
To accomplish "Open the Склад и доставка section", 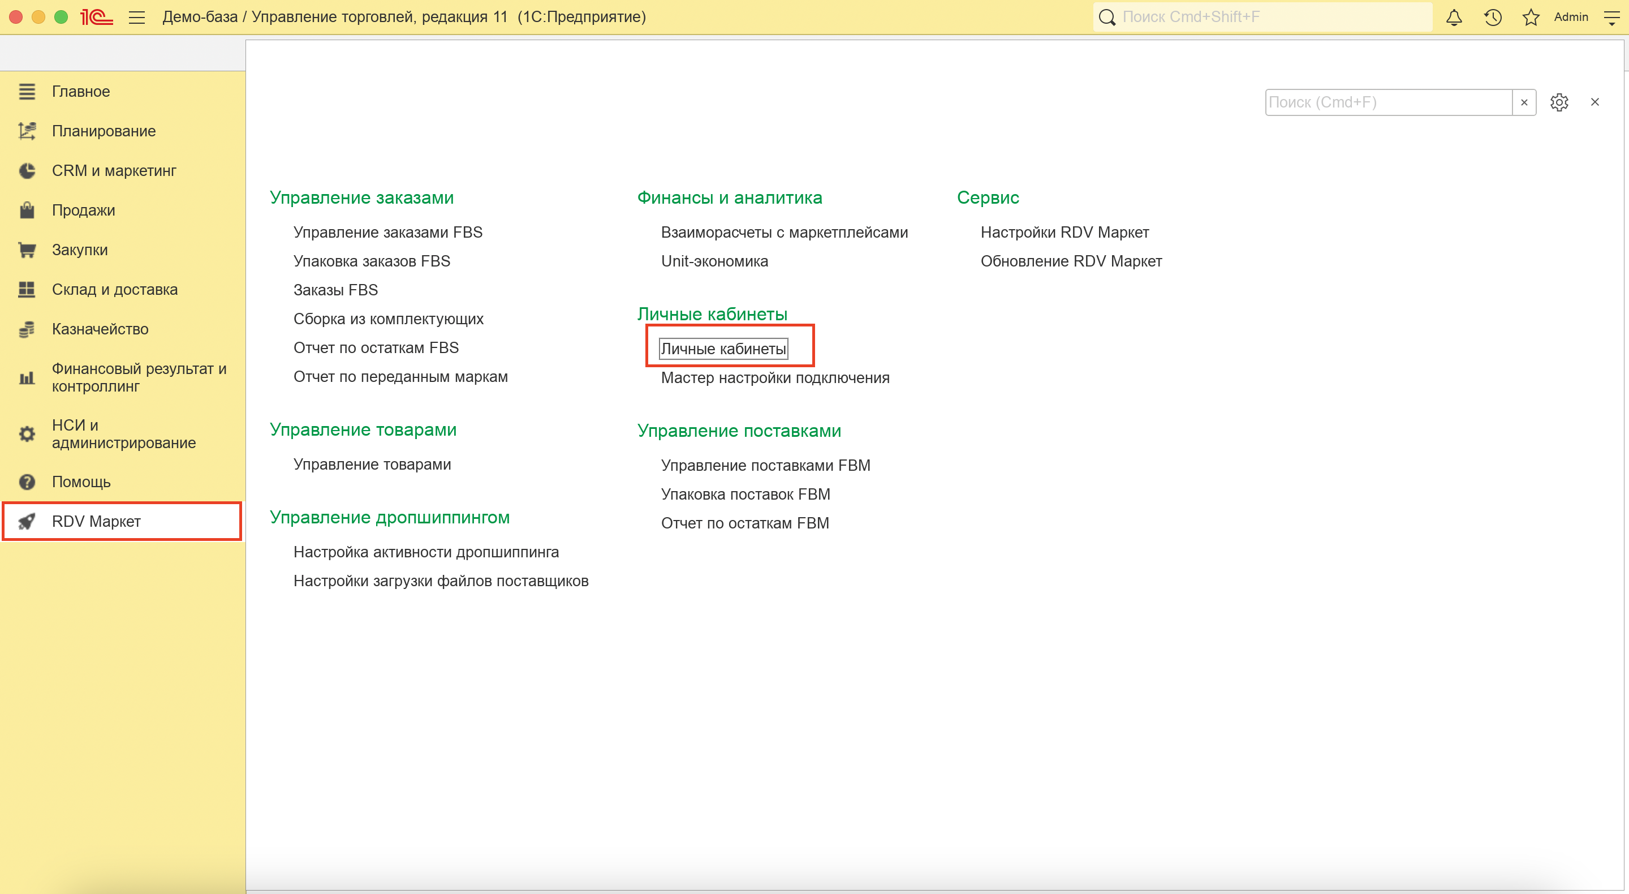I will click(x=114, y=289).
